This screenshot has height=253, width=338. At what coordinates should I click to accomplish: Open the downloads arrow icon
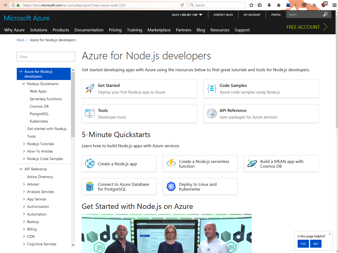[x=269, y=5]
